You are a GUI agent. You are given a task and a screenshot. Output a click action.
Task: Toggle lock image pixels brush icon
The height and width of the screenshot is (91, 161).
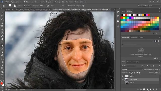(x=132, y=73)
